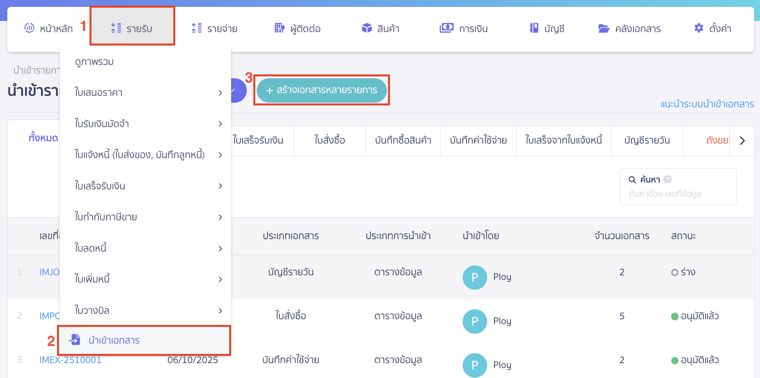Viewport: 760px width, 378px height.
Task: Select the รายรับ income menu icon
Action: tap(116, 27)
